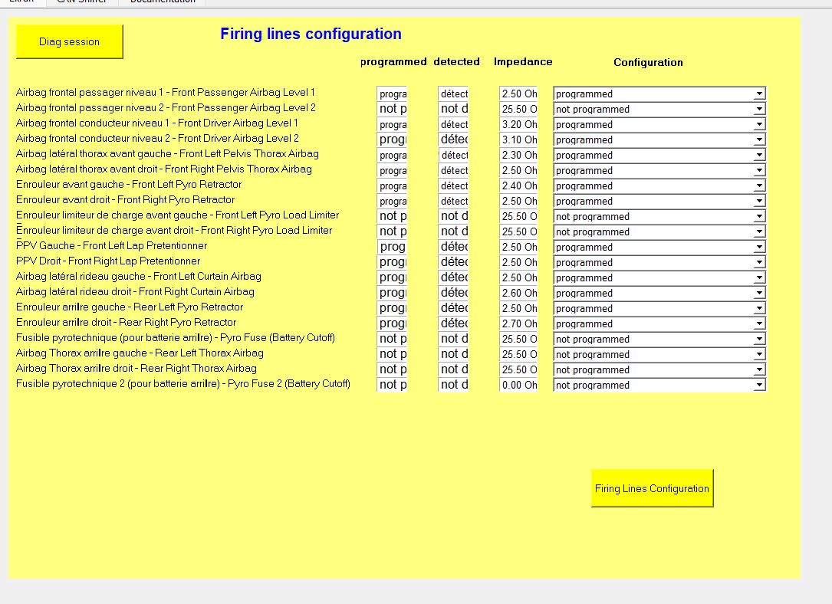Click impedance field for Front Driver Airbag Level 2
Viewport: 832px width, 604px height.
(518, 140)
